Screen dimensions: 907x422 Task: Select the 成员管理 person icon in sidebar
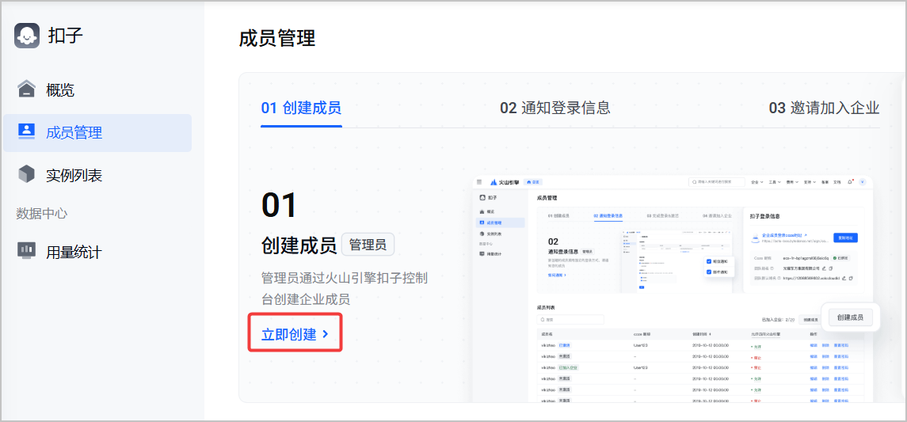(27, 132)
